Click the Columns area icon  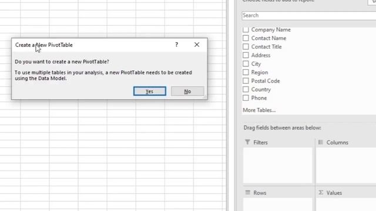click(320, 142)
